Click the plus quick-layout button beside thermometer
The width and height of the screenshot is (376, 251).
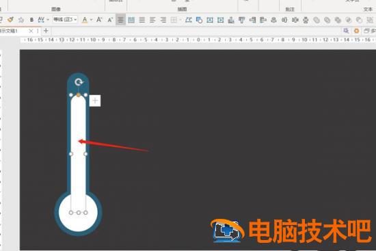click(x=95, y=101)
